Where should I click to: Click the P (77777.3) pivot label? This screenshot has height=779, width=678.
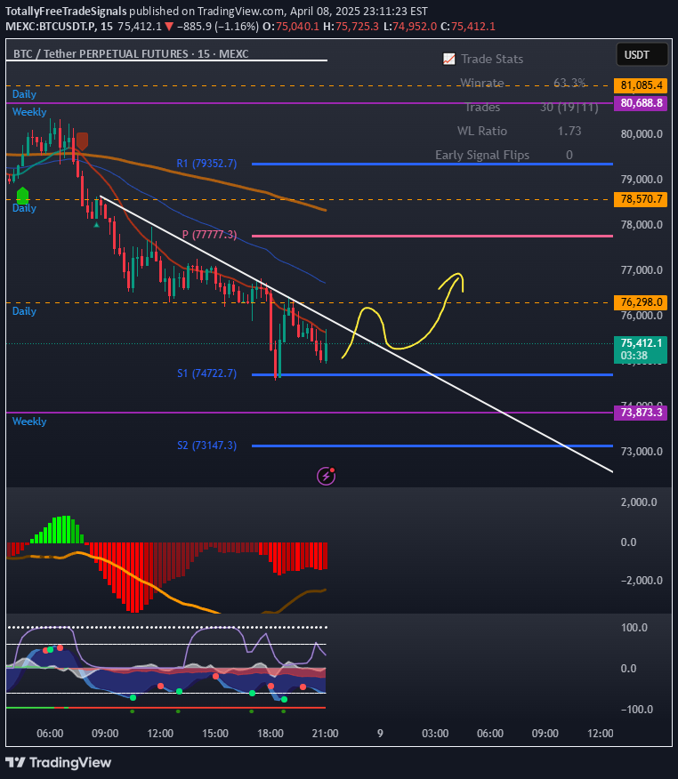[209, 235]
